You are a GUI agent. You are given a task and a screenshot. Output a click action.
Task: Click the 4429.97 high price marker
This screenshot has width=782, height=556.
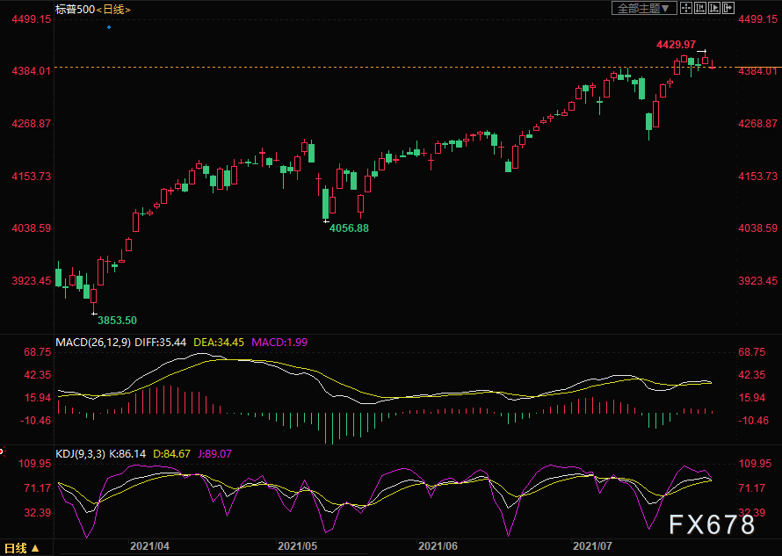(x=676, y=44)
